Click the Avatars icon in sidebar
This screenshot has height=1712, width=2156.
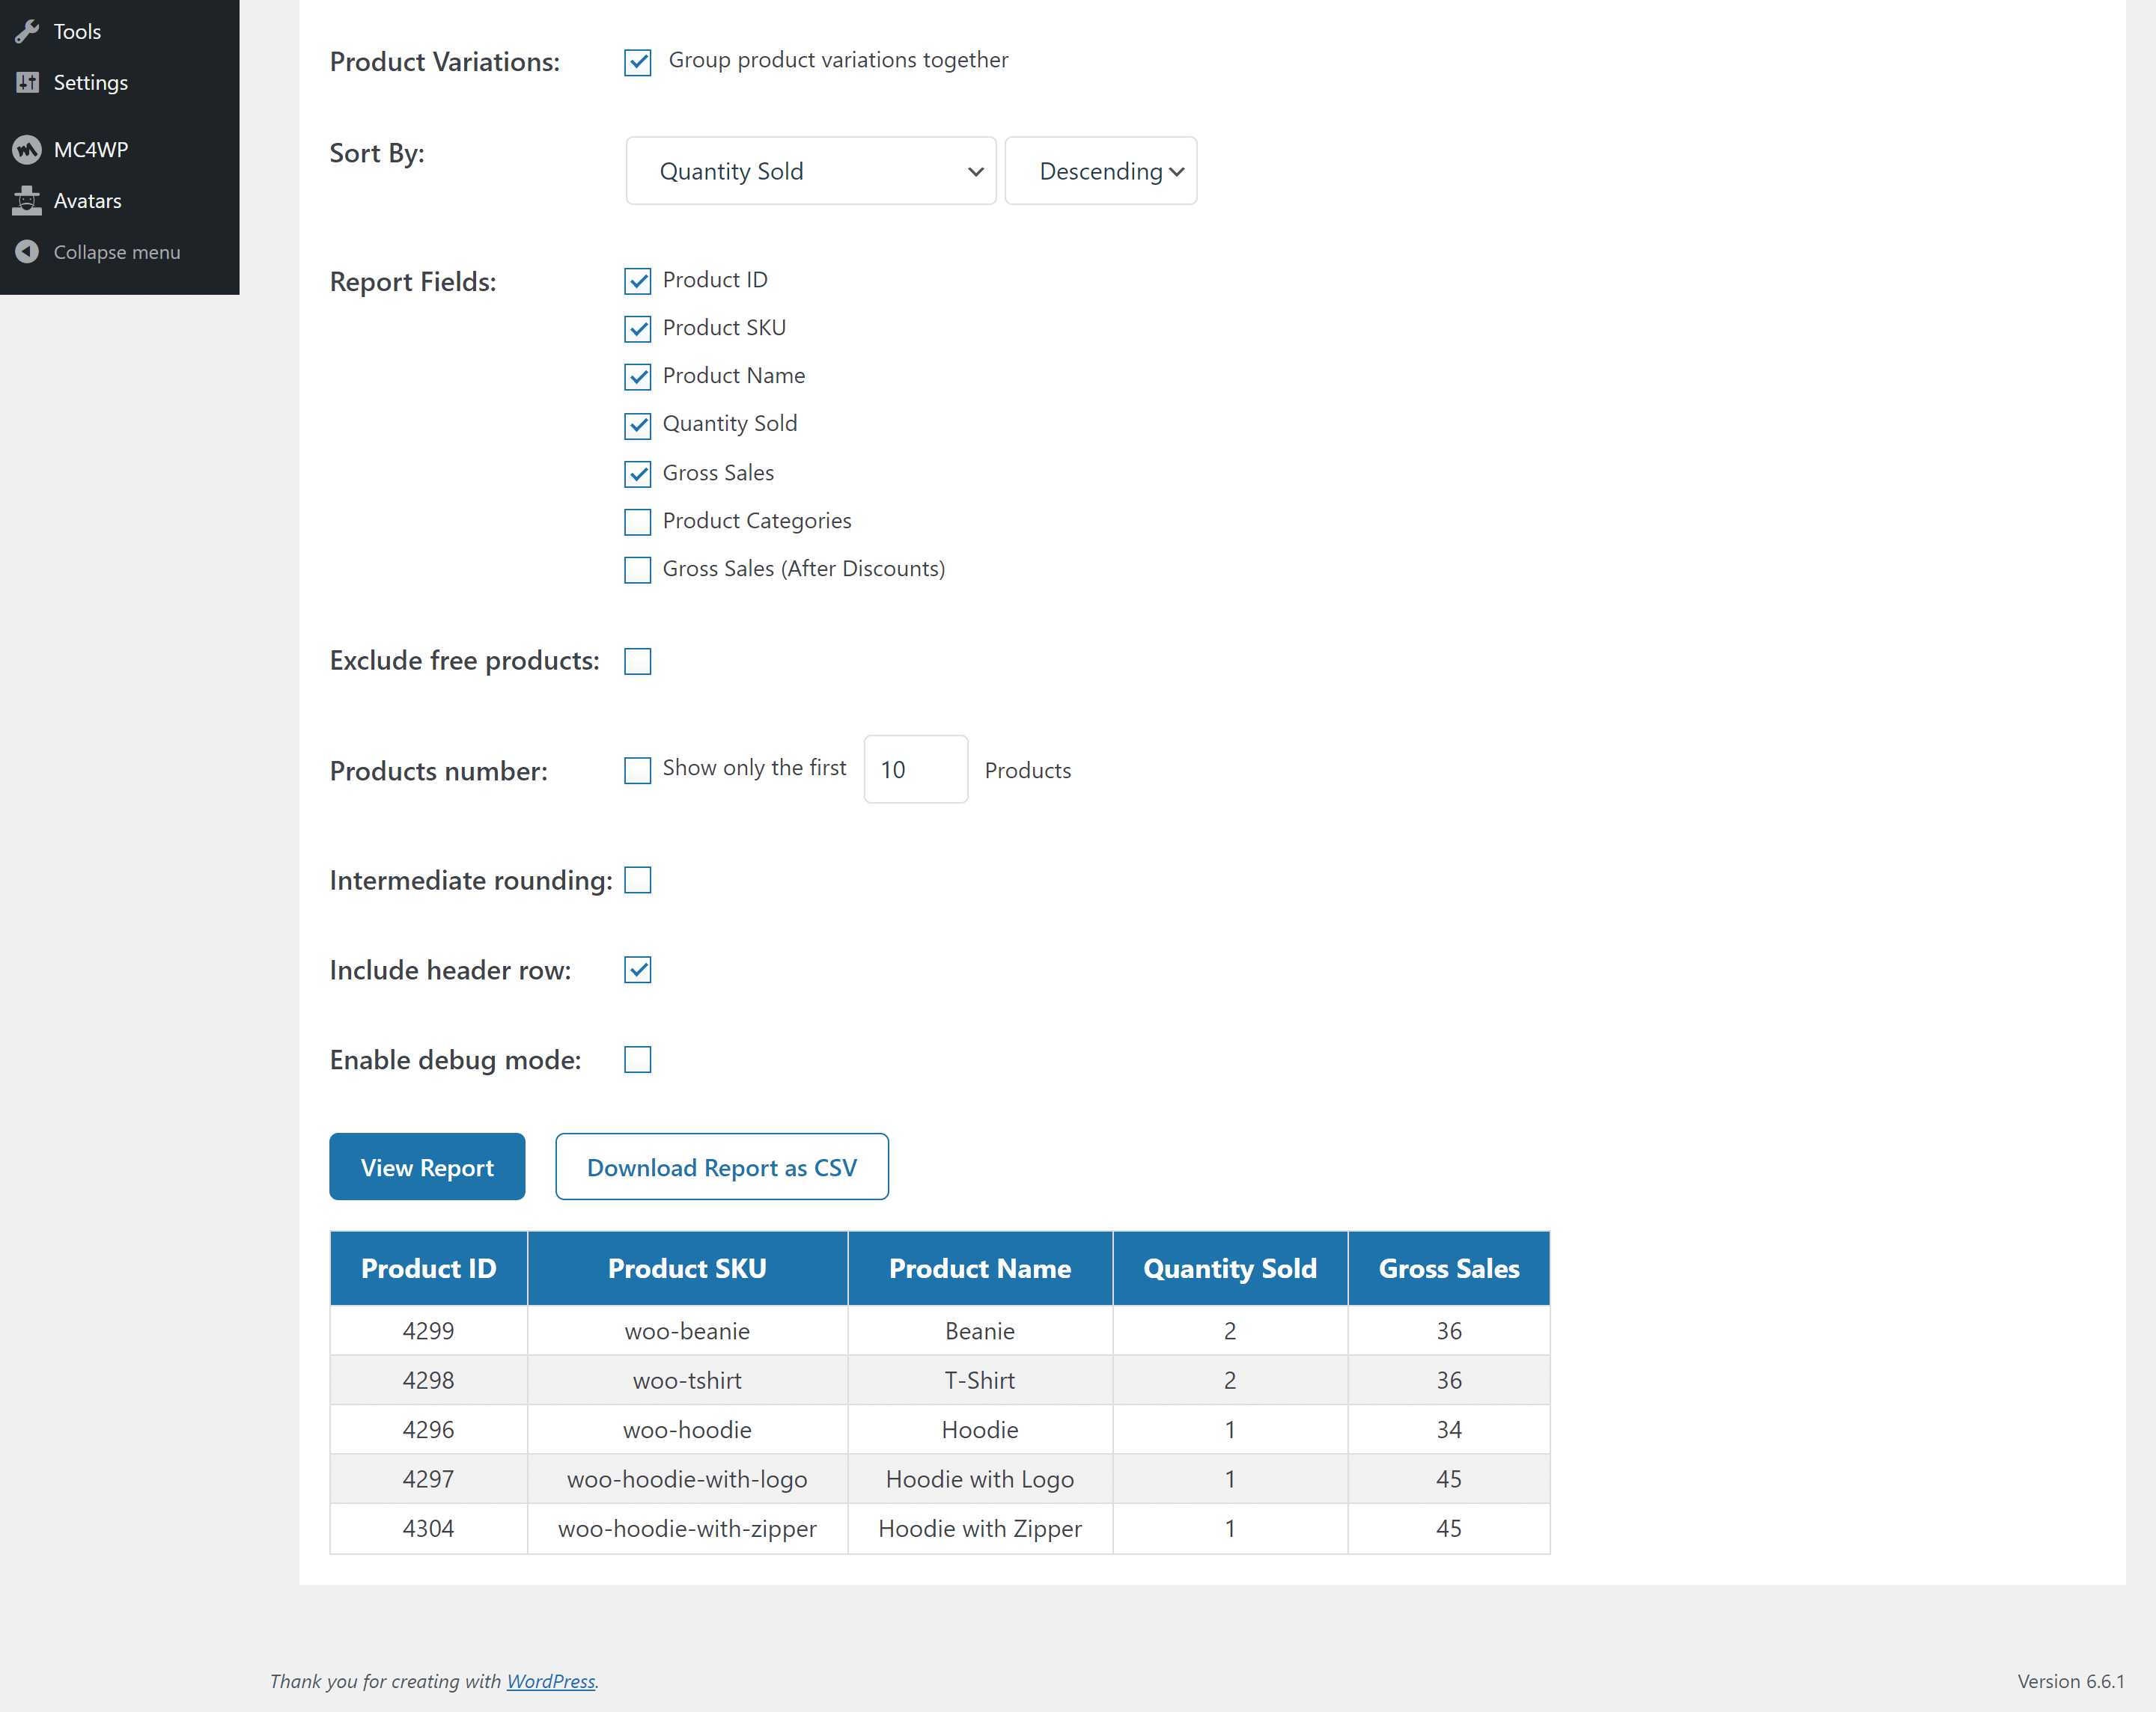(26, 199)
